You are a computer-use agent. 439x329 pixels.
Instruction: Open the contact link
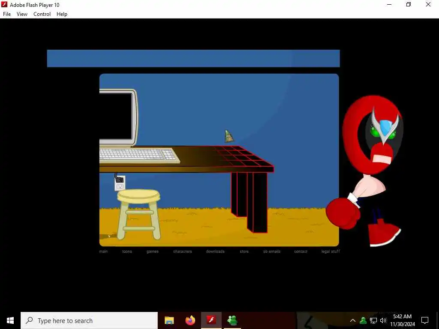click(301, 251)
